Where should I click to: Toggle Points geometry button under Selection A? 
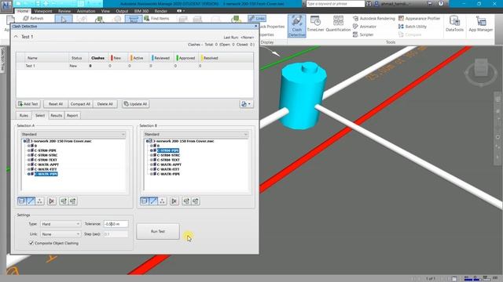coord(39,201)
